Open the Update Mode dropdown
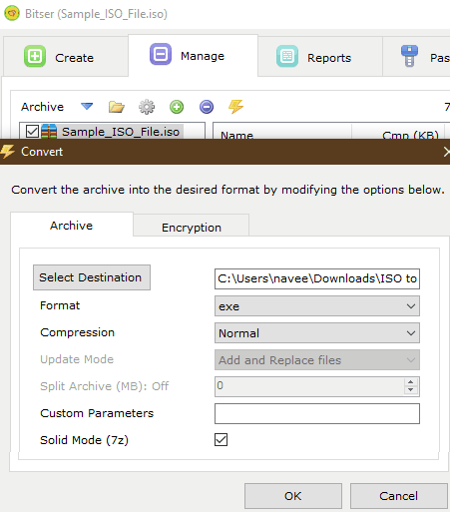The width and height of the screenshot is (450, 512). point(317,359)
